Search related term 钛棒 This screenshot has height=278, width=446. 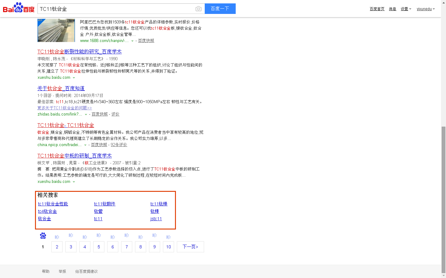[x=155, y=211]
